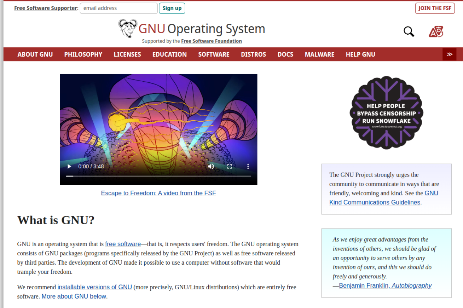Open Benjamin Franklin Autobiography link

[385, 286]
